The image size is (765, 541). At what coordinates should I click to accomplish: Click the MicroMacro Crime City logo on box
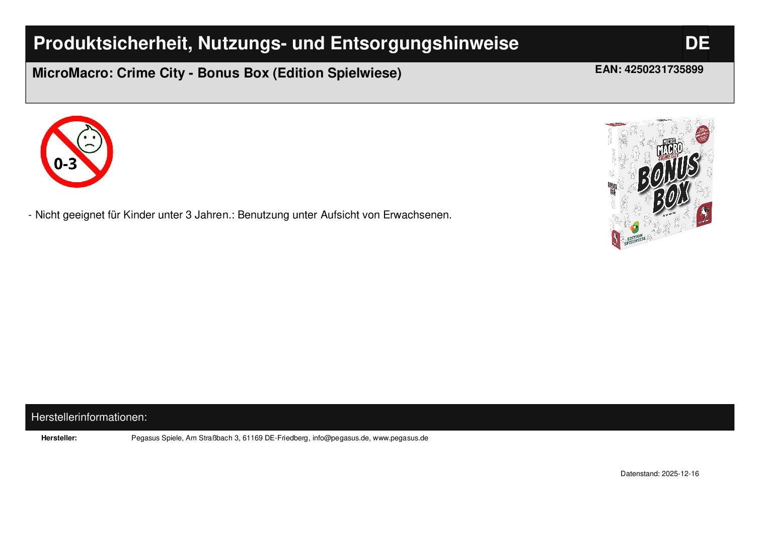pos(669,149)
